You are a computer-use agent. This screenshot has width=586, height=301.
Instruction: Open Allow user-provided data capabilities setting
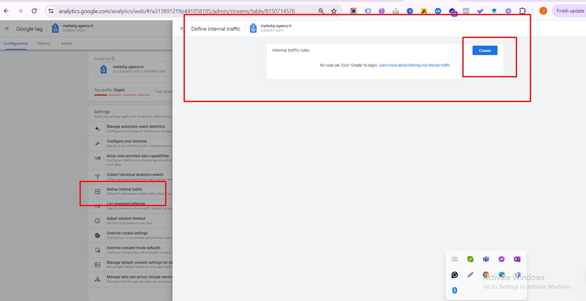click(x=131, y=160)
